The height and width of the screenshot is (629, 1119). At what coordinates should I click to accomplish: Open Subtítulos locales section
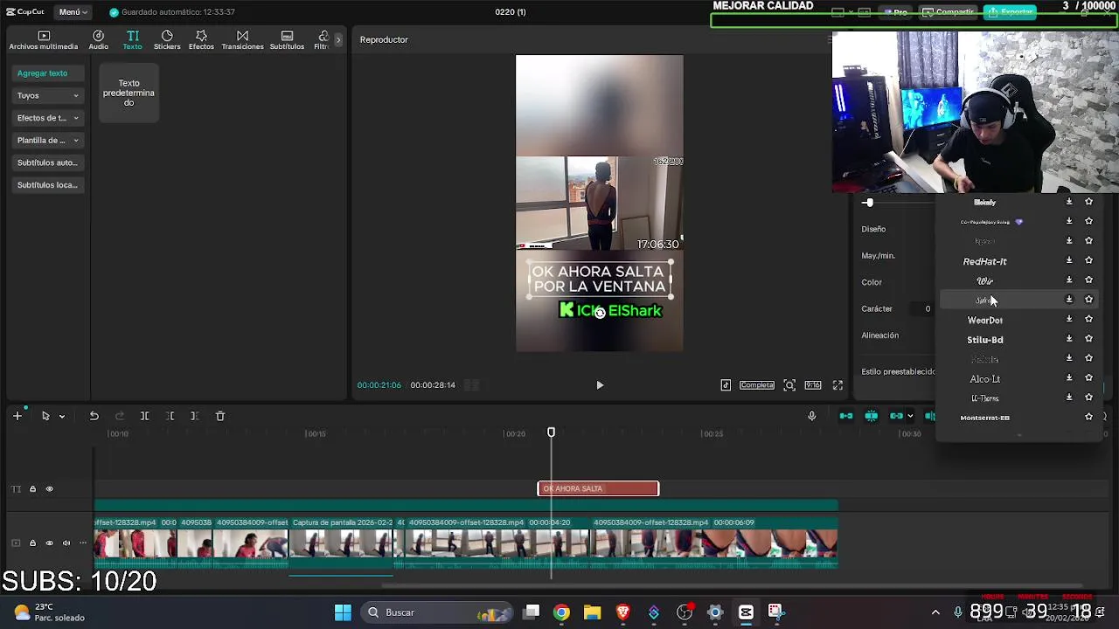point(48,185)
